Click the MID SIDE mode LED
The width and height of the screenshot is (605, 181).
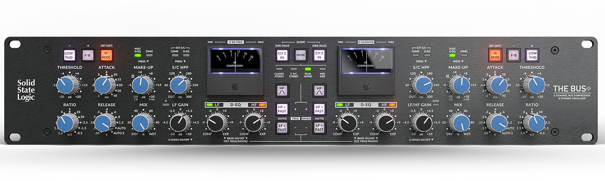[322, 69]
